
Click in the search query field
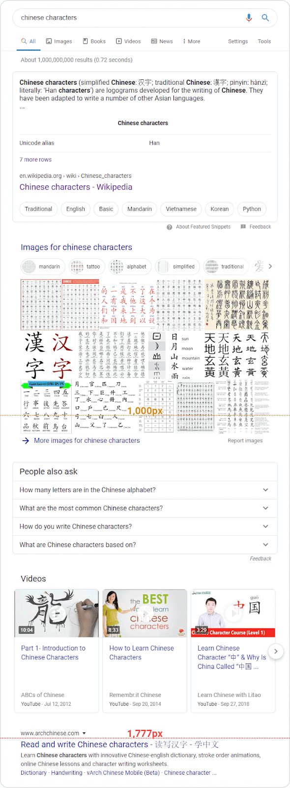point(130,18)
